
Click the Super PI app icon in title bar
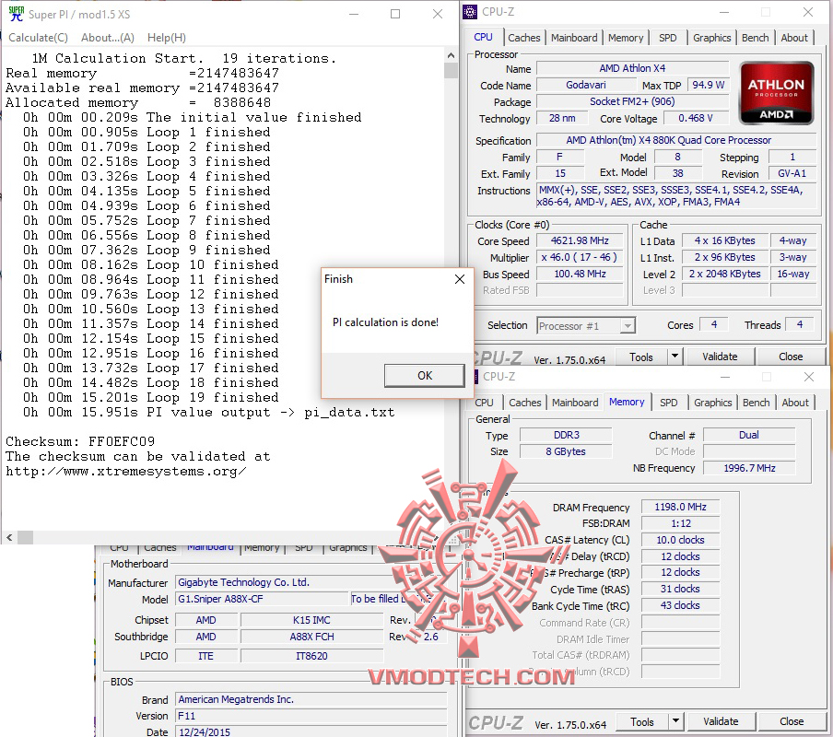pos(17,14)
